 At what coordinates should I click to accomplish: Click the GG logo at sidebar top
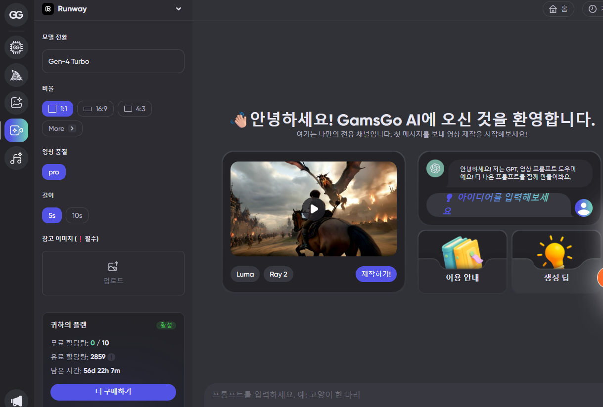pyautogui.click(x=16, y=15)
